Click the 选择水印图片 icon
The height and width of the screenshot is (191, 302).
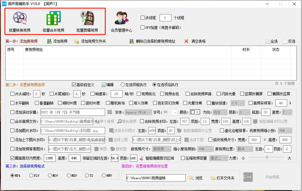tap(111, 131)
